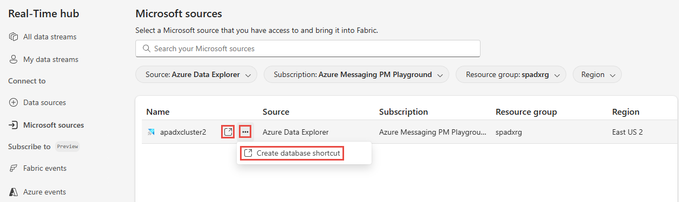Click the apadxcluster2 name
Image resolution: width=679 pixels, height=202 pixels.
click(183, 132)
